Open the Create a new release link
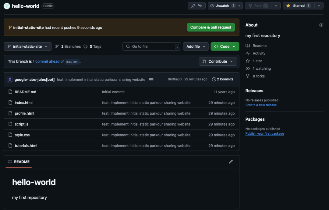Viewport: 329px width, 210px height. 261,105
